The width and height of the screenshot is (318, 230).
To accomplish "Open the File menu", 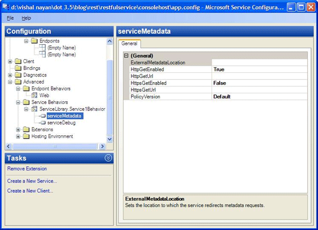I will (x=10, y=18).
